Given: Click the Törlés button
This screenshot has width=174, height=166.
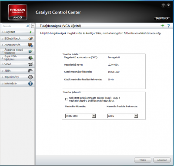Looking at the screenshot, I should (x=143, y=160).
